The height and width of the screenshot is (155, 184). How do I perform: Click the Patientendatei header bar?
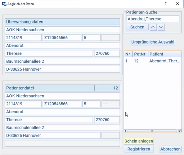click(50, 88)
